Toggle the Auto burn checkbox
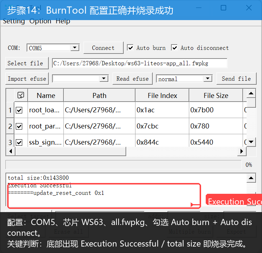This screenshot has width=262, height=253. point(130,48)
